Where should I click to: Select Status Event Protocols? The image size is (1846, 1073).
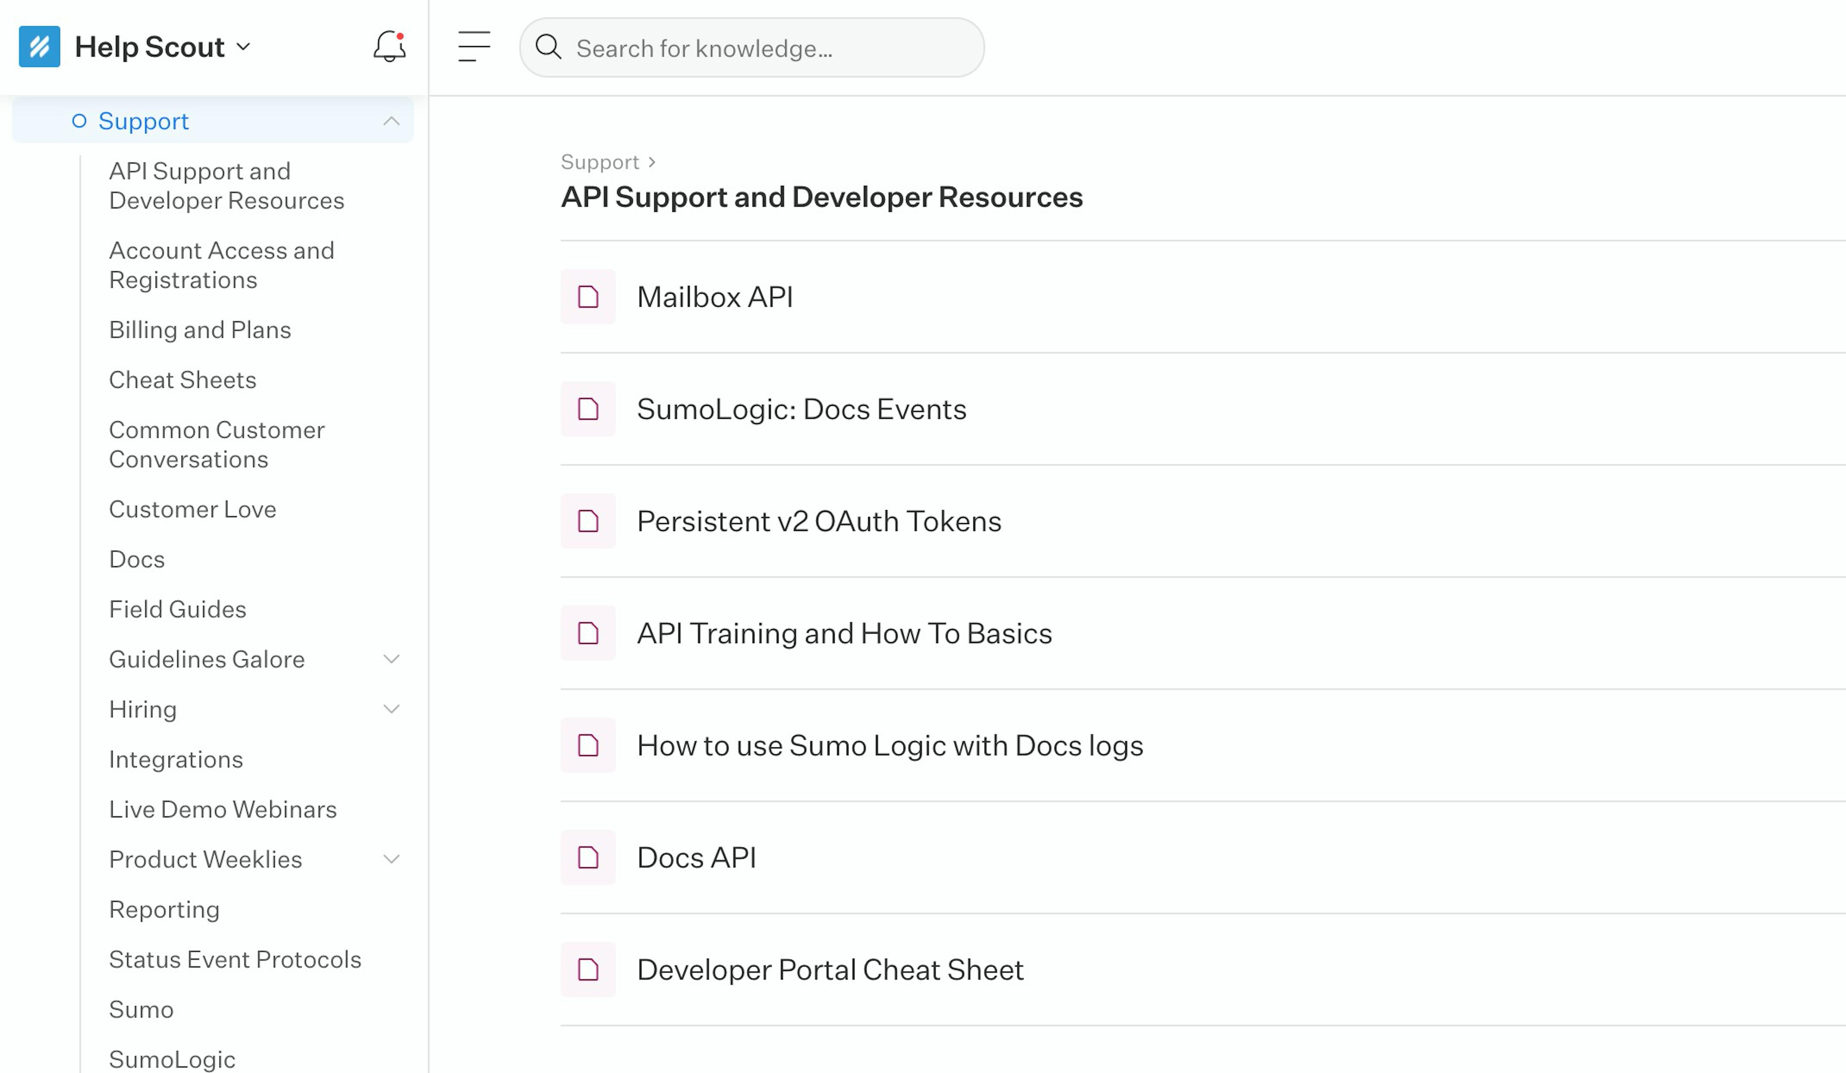point(235,960)
